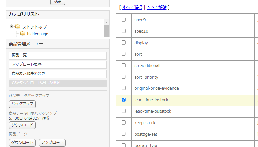Check the sort_priority checkbox

124,77
